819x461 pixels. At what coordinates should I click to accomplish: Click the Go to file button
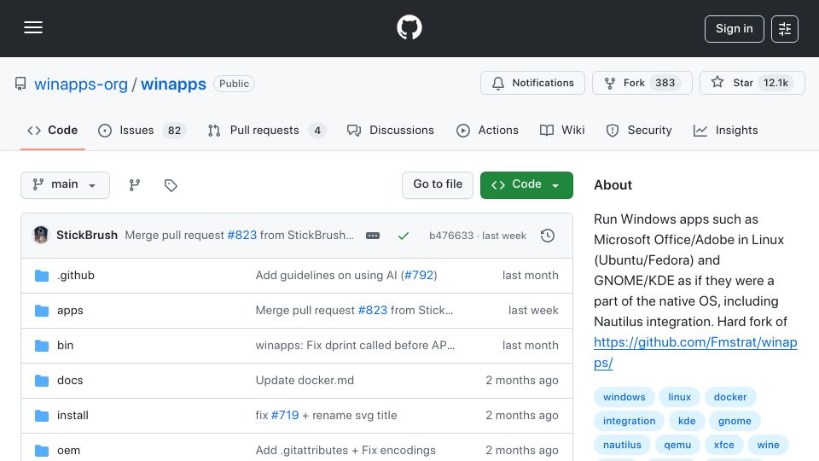point(437,185)
